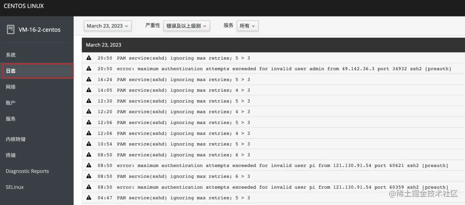Image resolution: width=465 pixels, height=205 pixels.
Task: Select 日志 in the sidebar
Action: [x=38, y=71]
